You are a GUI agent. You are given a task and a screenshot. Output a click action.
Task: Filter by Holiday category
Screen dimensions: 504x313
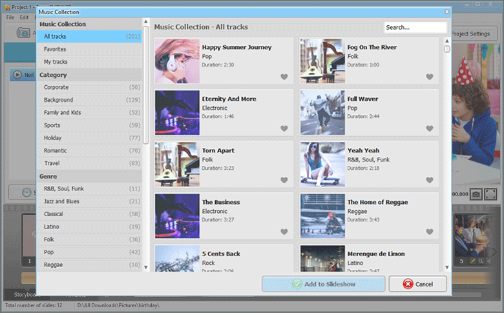tap(89, 138)
